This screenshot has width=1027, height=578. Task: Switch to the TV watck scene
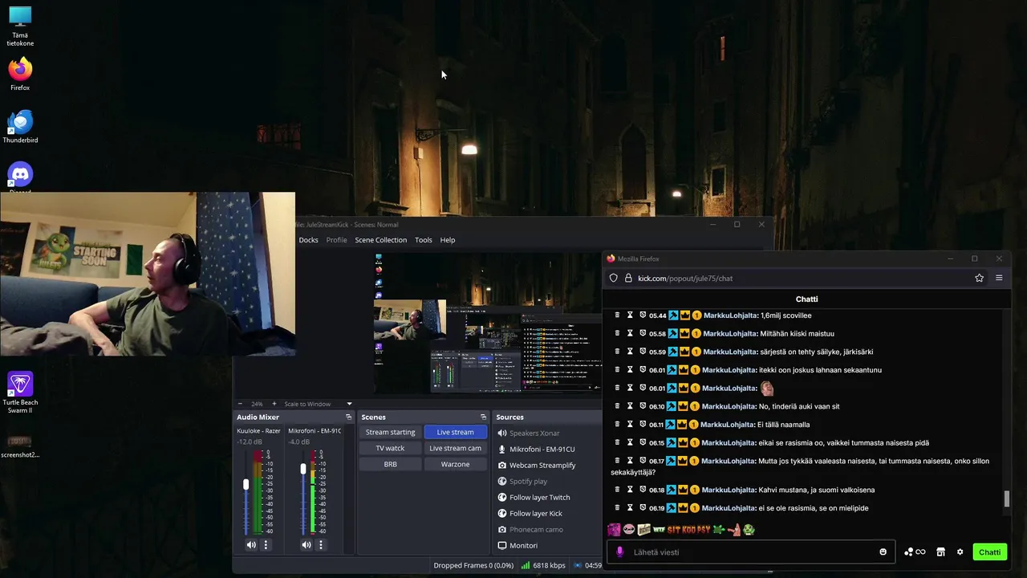click(390, 448)
